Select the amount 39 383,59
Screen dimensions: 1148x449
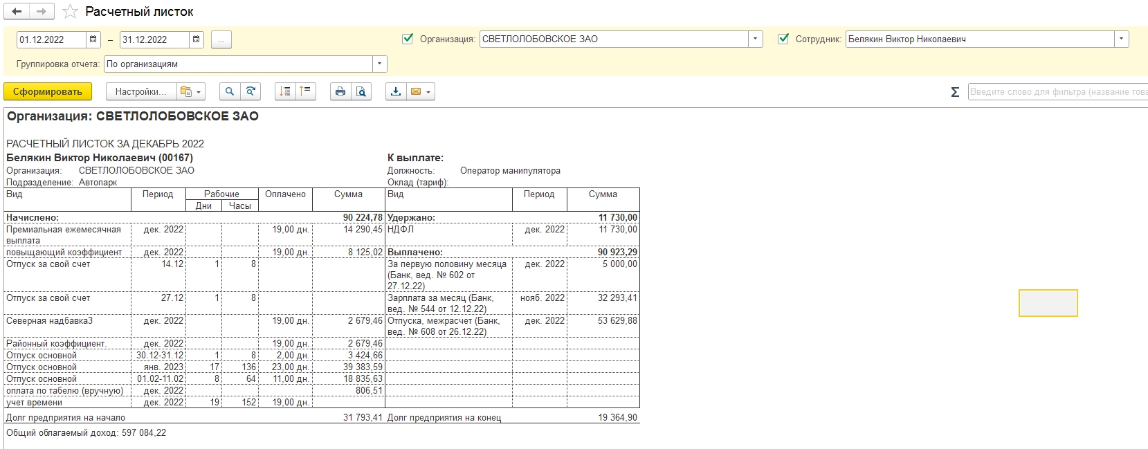pyautogui.click(x=363, y=367)
